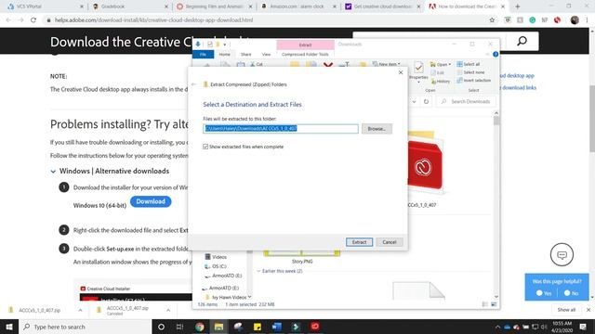Click the blue Download button for Windows 10
Image resolution: width=595 pixels, height=334 pixels.
point(151,201)
